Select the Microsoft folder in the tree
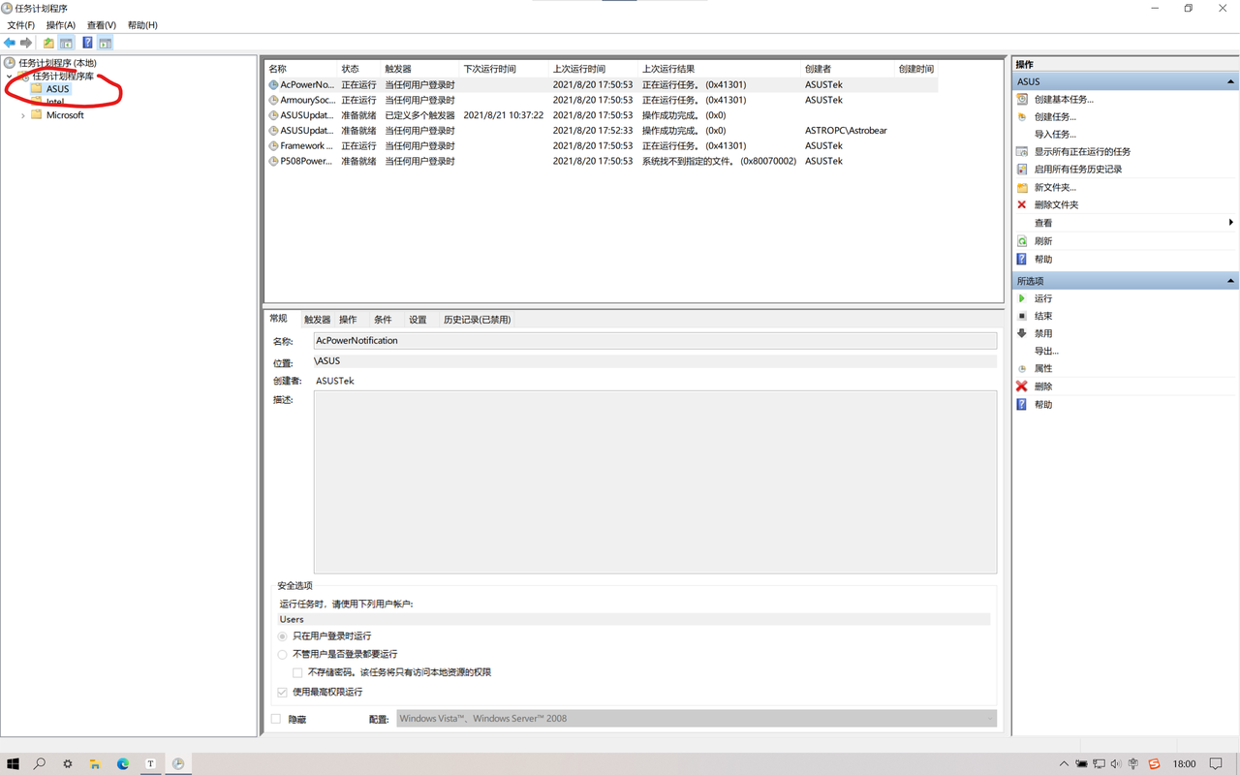 coord(65,114)
